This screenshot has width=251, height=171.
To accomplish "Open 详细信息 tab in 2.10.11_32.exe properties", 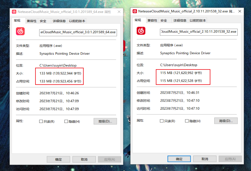I will coord(180,20).
